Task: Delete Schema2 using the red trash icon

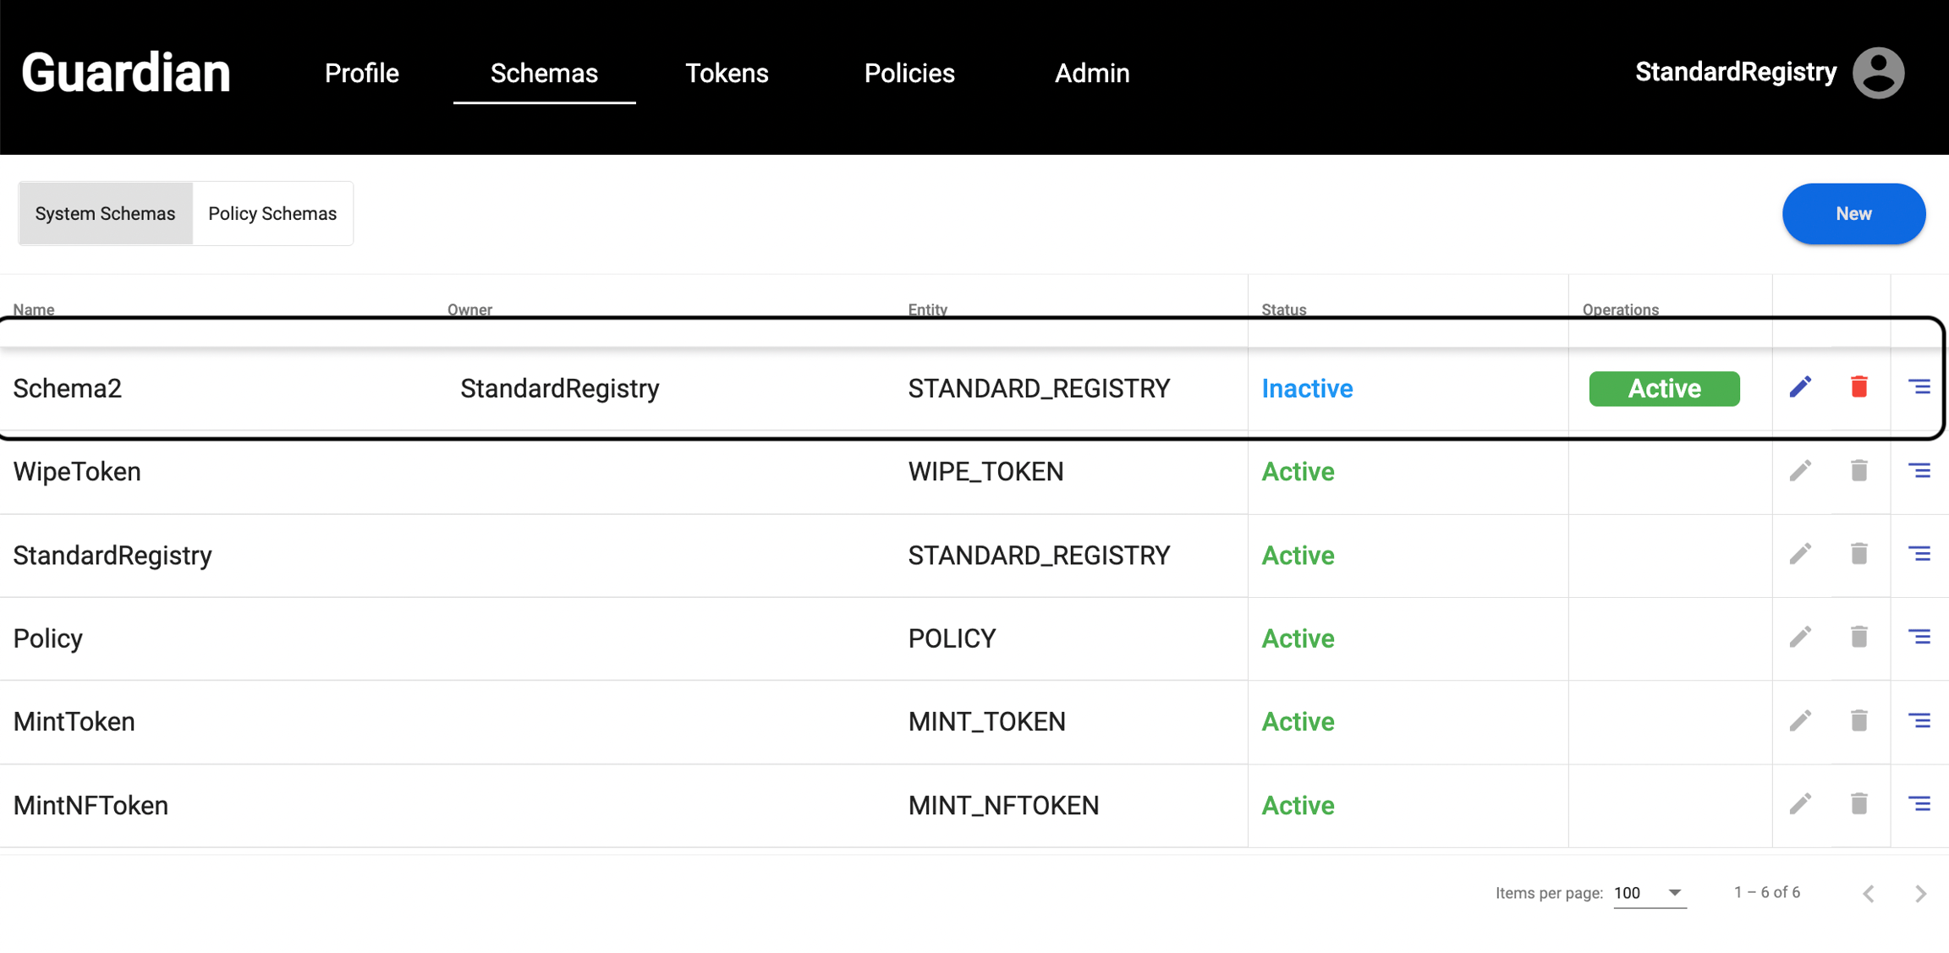Action: coord(1858,387)
